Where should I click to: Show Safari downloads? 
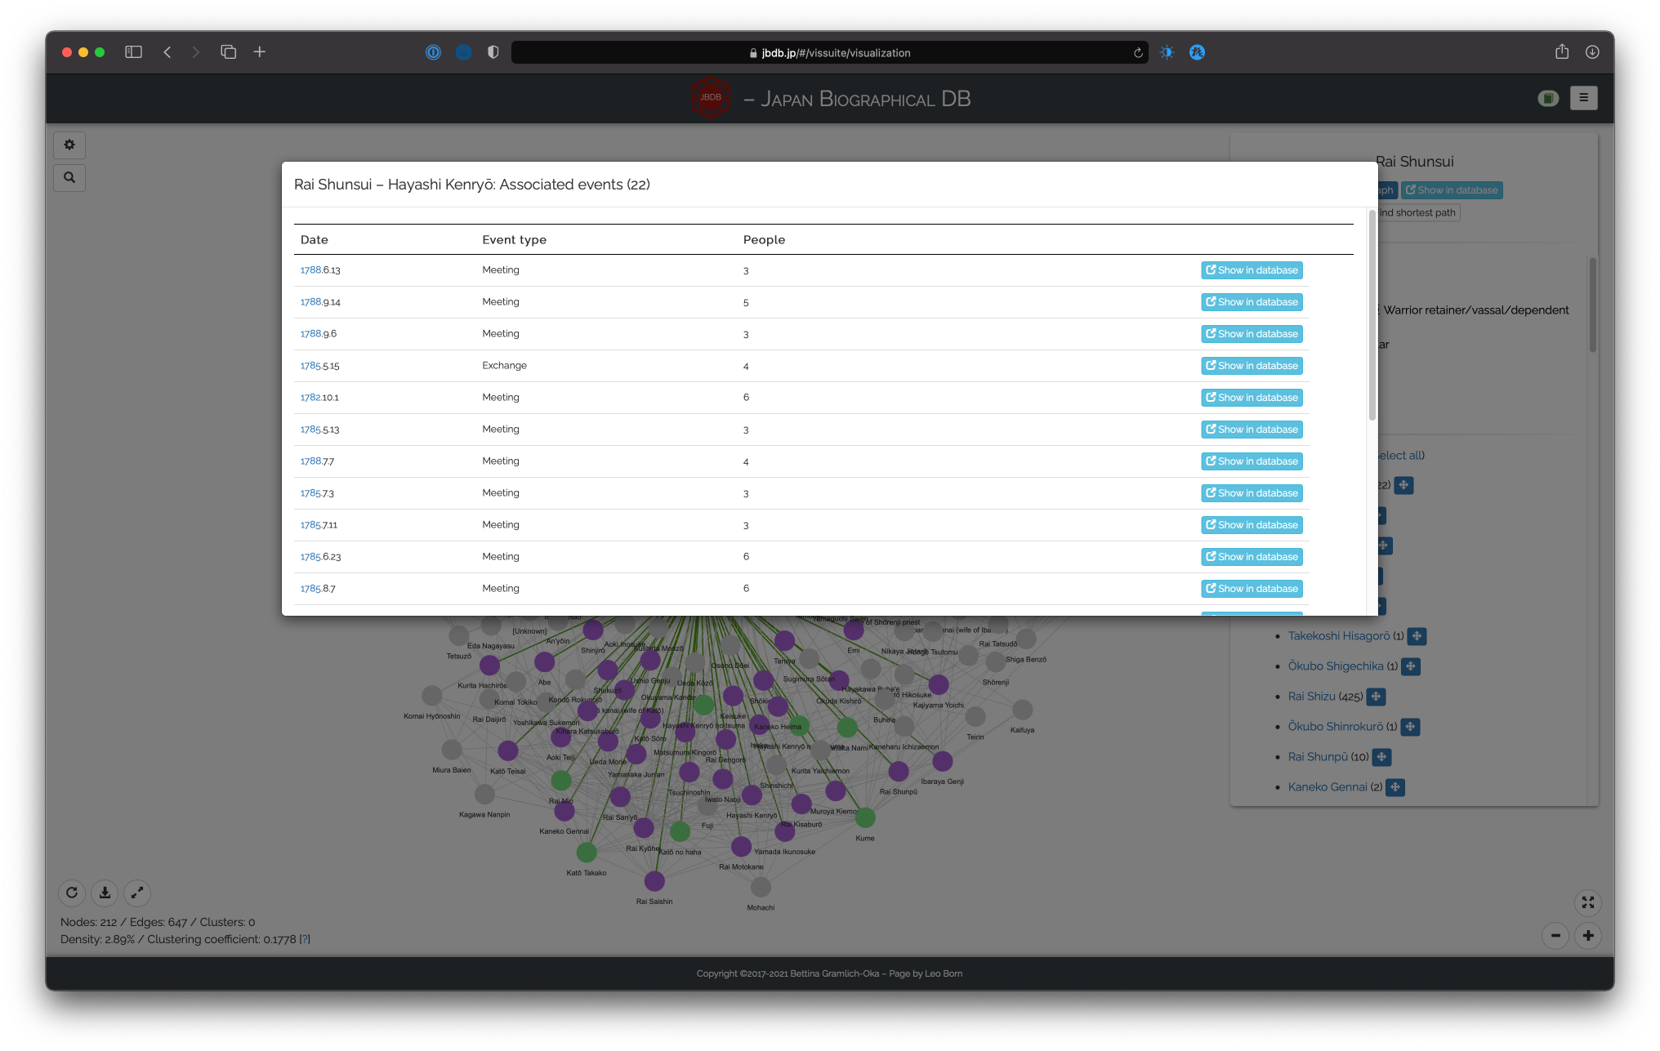click(x=1592, y=52)
